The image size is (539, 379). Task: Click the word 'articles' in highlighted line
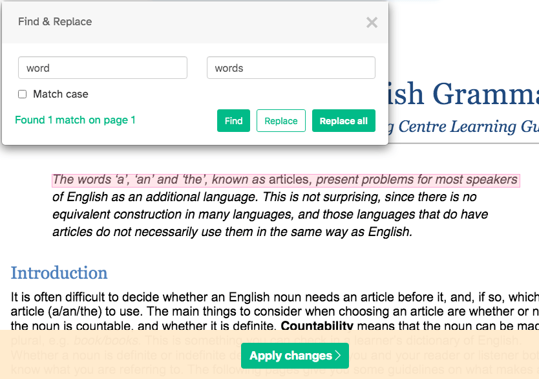[x=289, y=180]
